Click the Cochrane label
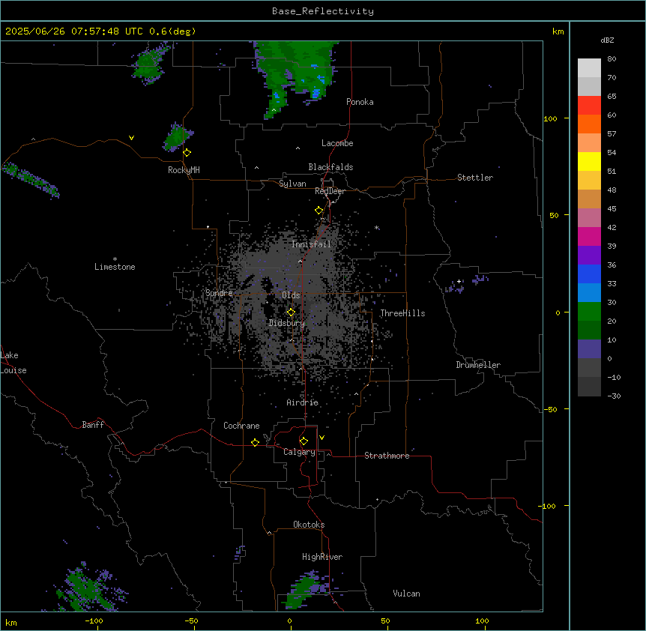This screenshot has height=631, width=646. pyautogui.click(x=241, y=426)
